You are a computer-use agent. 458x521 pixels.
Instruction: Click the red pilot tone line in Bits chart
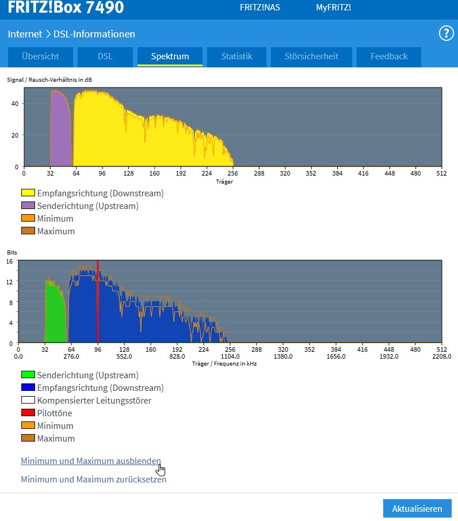pyautogui.click(x=98, y=302)
